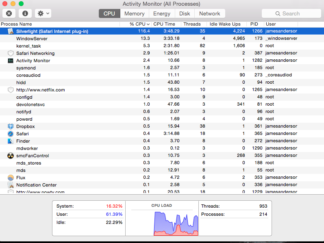Image resolution: width=324 pixels, height=243 pixels.
Task: Click the Finder face icon
Action: pyautogui.click(x=11, y=141)
